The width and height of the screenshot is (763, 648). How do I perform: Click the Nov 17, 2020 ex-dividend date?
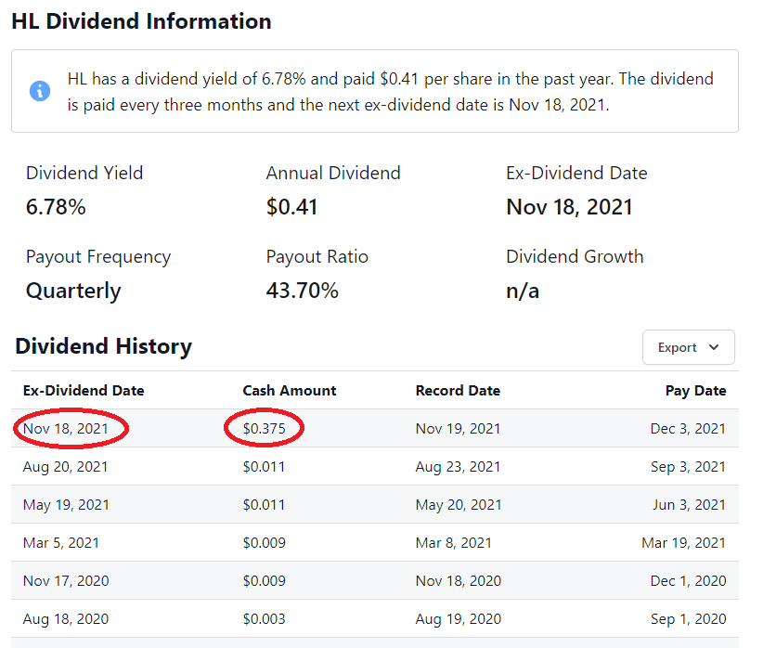pos(66,581)
